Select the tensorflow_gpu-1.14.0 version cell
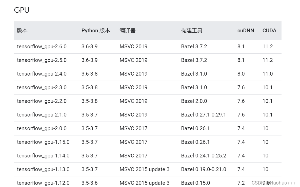The height and width of the screenshot is (187, 300). (43, 156)
